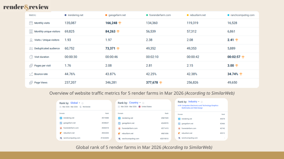
Task: Expand the Rank by Industry dropdown
Action: (x=194, y=102)
